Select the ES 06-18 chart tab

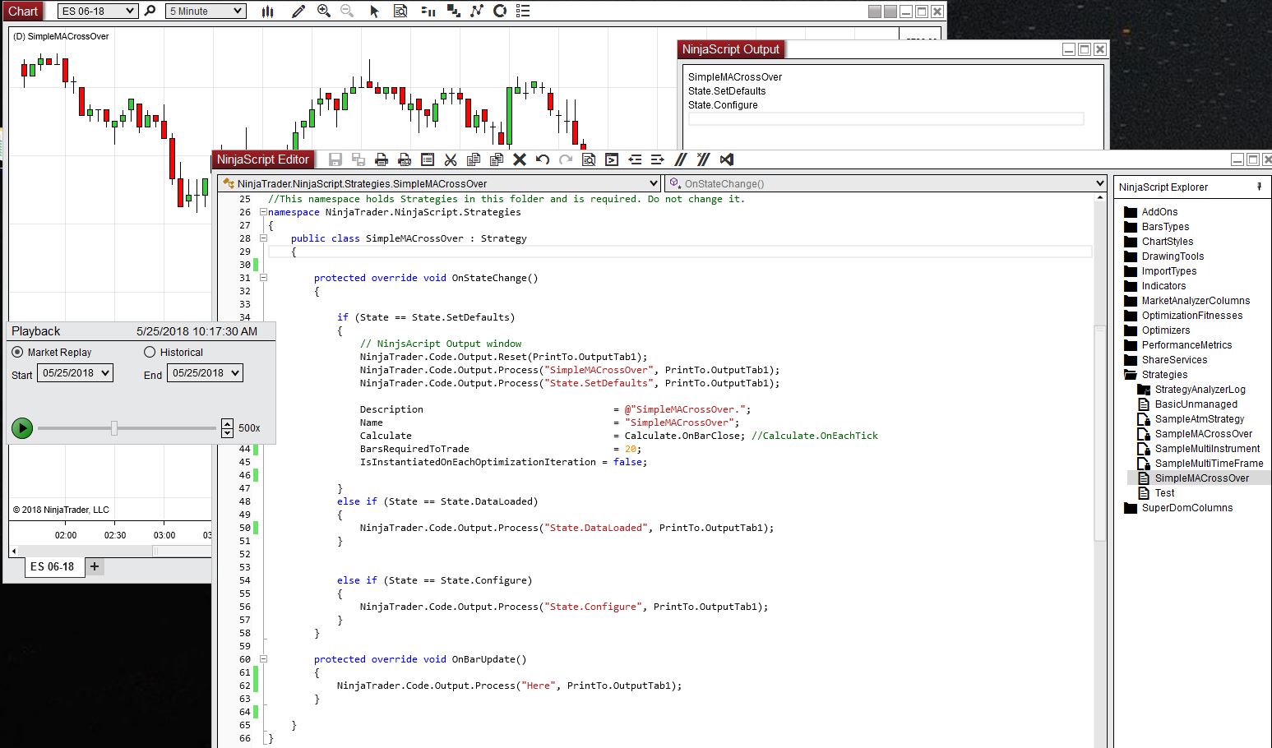[x=53, y=566]
